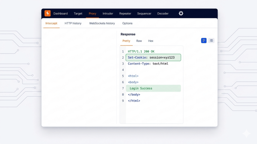
Task: Go to the Repeater tab
Action: (125, 13)
